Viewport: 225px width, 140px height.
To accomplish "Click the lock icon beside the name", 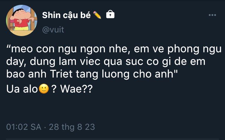I will coord(110,14).
